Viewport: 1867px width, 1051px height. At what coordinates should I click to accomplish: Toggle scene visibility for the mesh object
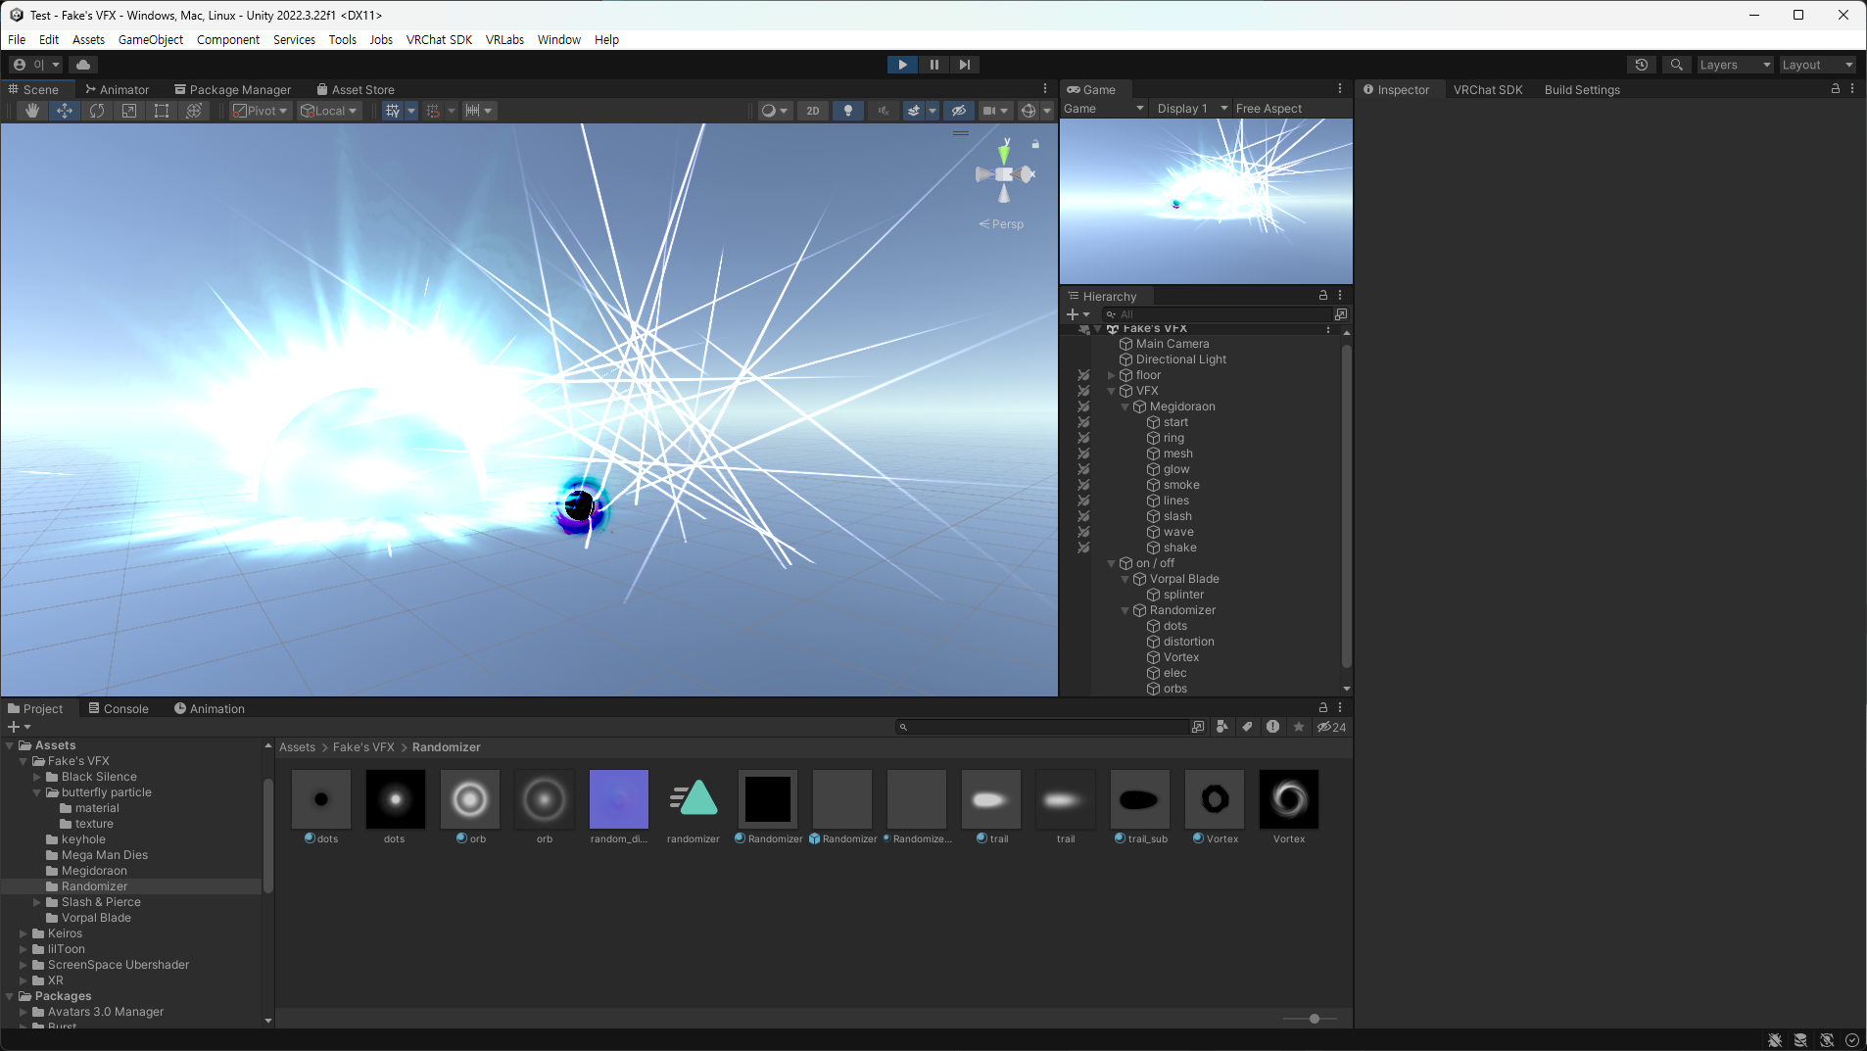[x=1083, y=454]
